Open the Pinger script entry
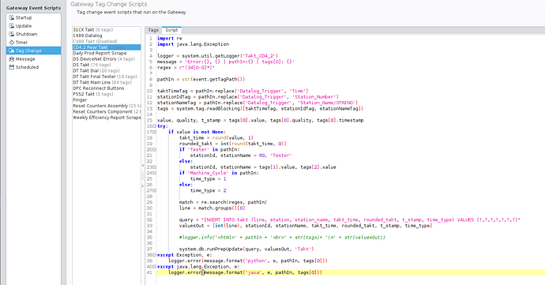Viewport: 545px width, 285px height. (80, 99)
